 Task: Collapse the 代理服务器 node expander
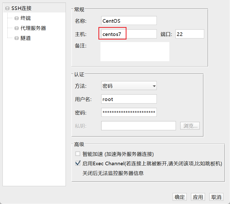pos(17,28)
